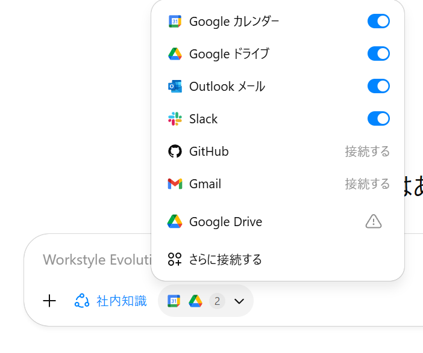The image size is (423, 353).
Task: Click the number 2 badge in the connector pill
Action: 217,301
